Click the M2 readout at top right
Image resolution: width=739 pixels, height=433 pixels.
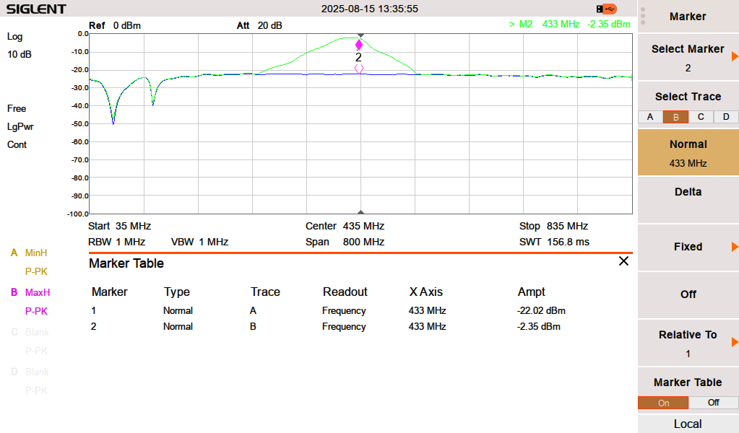click(570, 24)
